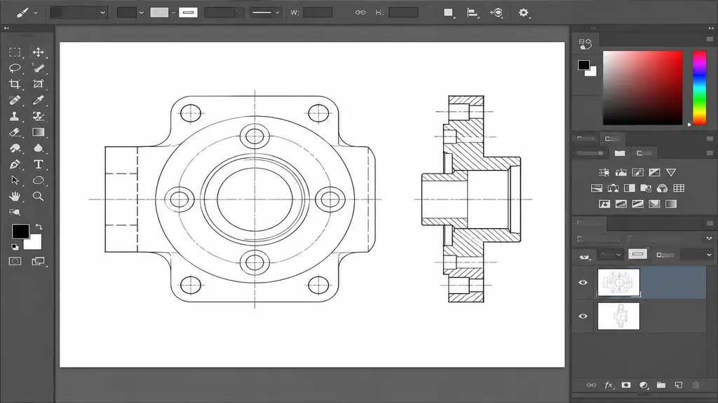The image size is (718, 403).
Task: Select the Eyedropper tool
Action: coord(39,100)
